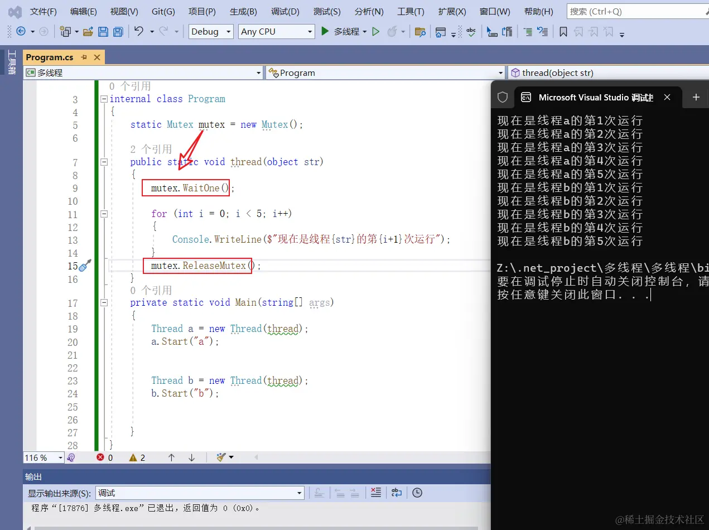The height and width of the screenshot is (530, 709).
Task: Click the yellow warning count indicator
Action: pyautogui.click(x=137, y=457)
